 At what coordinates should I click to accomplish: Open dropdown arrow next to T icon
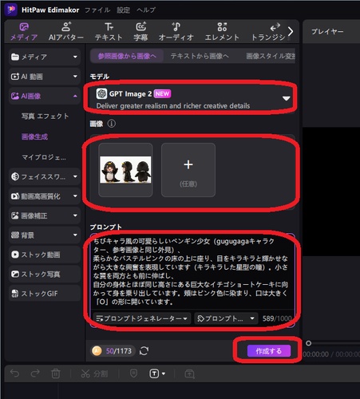[164, 373]
